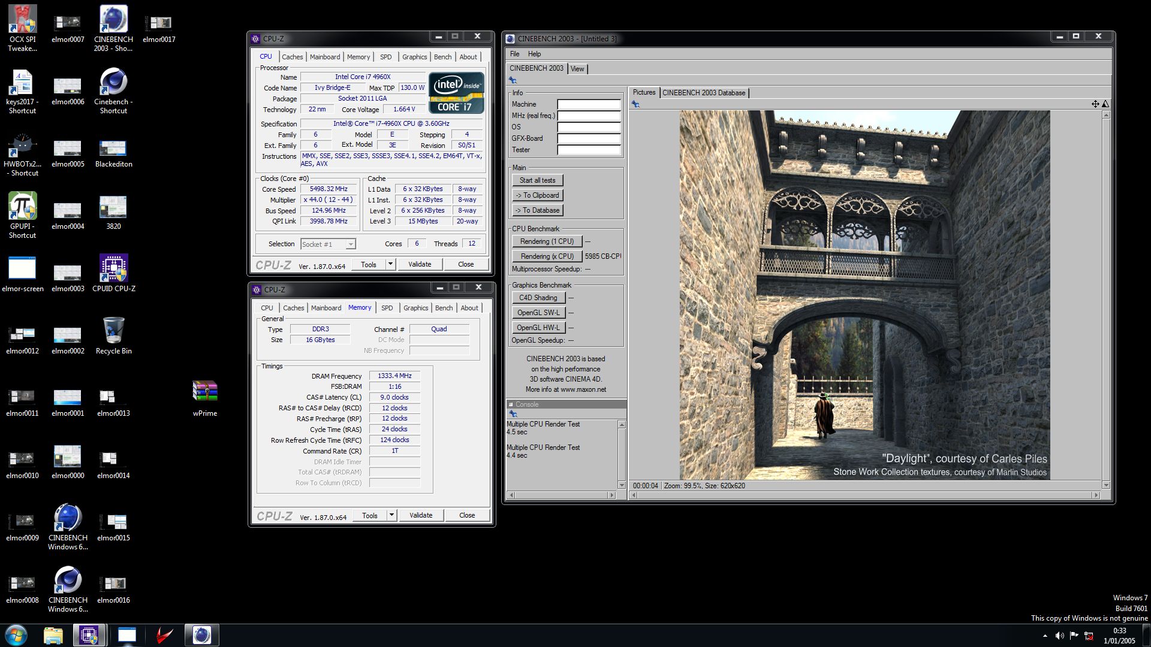Image resolution: width=1151 pixels, height=647 pixels.
Task: Click Intel Core i7 logo in CPU-Z
Action: (x=456, y=93)
